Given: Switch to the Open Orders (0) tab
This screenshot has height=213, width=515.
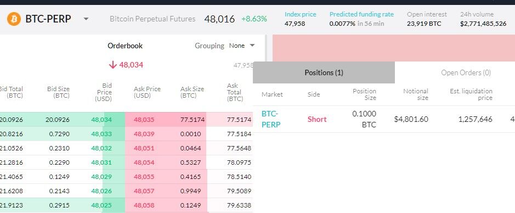Looking at the screenshot, I should [x=466, y=72].
